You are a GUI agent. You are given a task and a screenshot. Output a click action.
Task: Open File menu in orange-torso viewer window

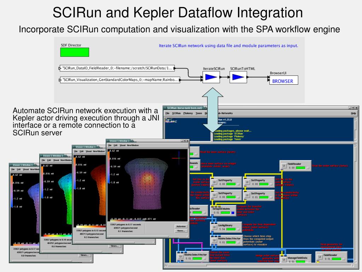pos(76,152)
